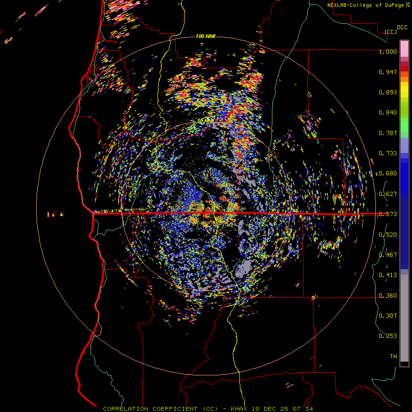Select the 0.947 scale value
This screenshot has width=412, height=412.
coord(388,72)
